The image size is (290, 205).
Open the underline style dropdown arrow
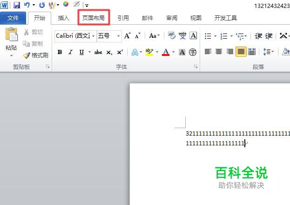pyautogui.click(x=89, y=52)
